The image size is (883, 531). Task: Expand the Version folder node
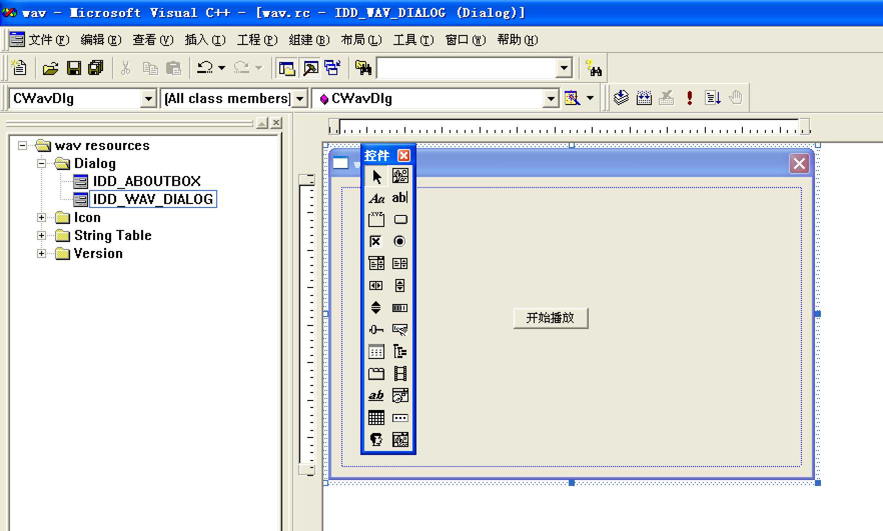pyautogui.click(x=42, y=253)
